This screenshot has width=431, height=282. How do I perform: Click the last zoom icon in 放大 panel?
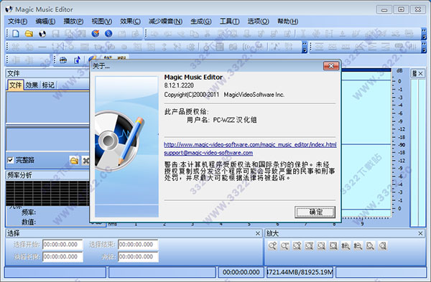[383, 245]
